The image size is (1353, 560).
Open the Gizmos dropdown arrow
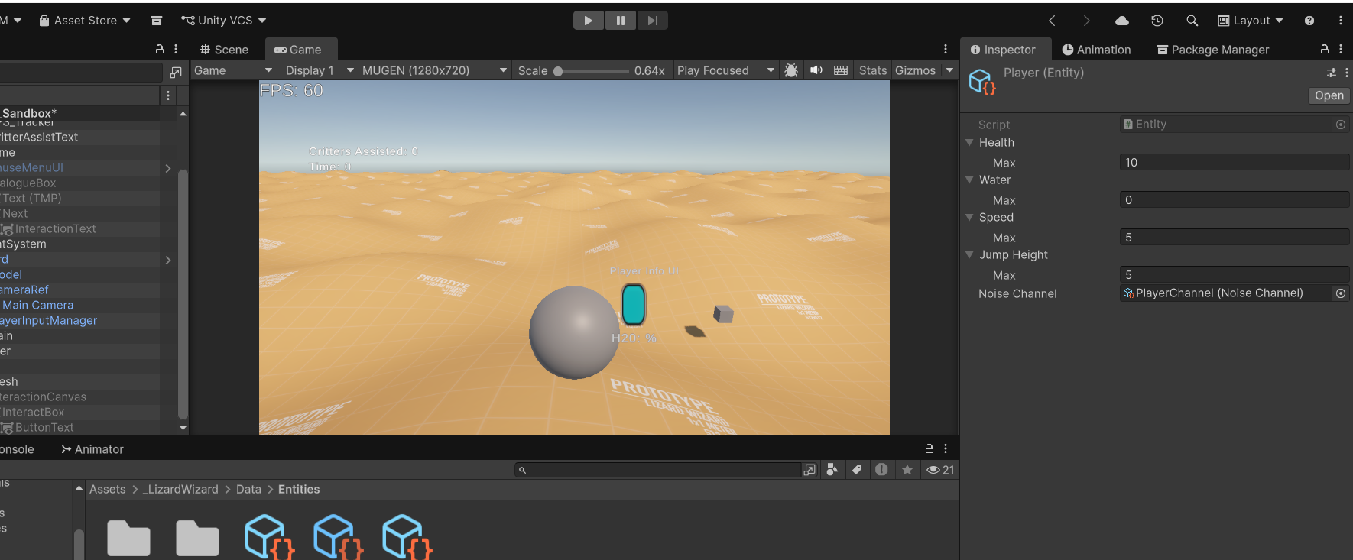pyautogui.click(x=949, y=70)
